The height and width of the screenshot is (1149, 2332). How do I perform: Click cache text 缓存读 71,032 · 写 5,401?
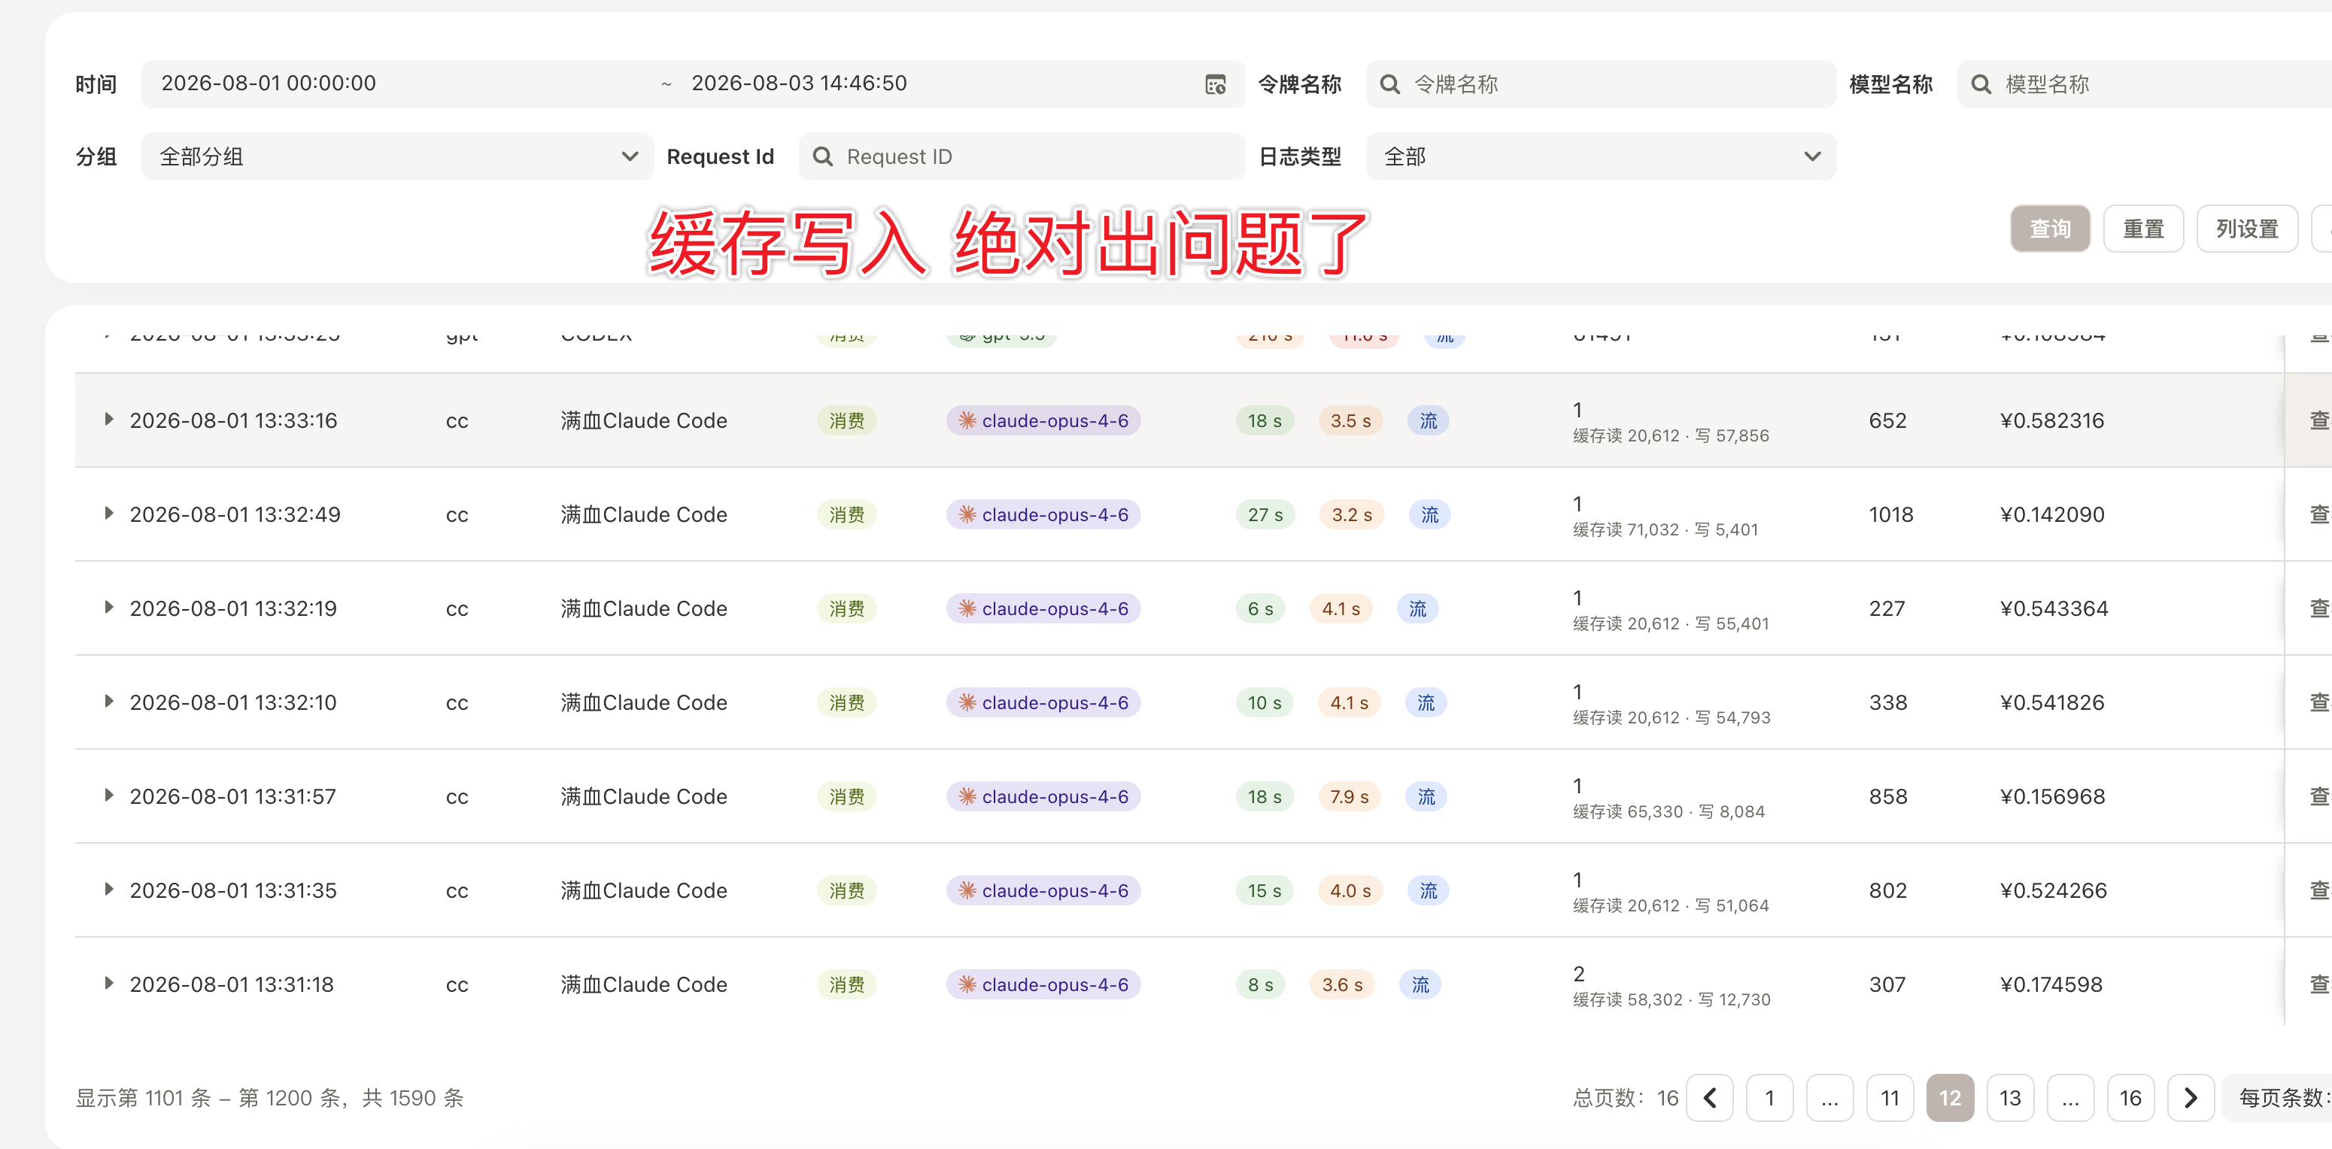[1665, 530]
